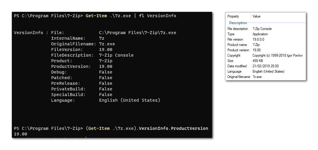Image resolution: width=318 pixels, height=150 pixels.
Task: Click the '21/02/2019 20:00' date value
Action: click(265, 66)
